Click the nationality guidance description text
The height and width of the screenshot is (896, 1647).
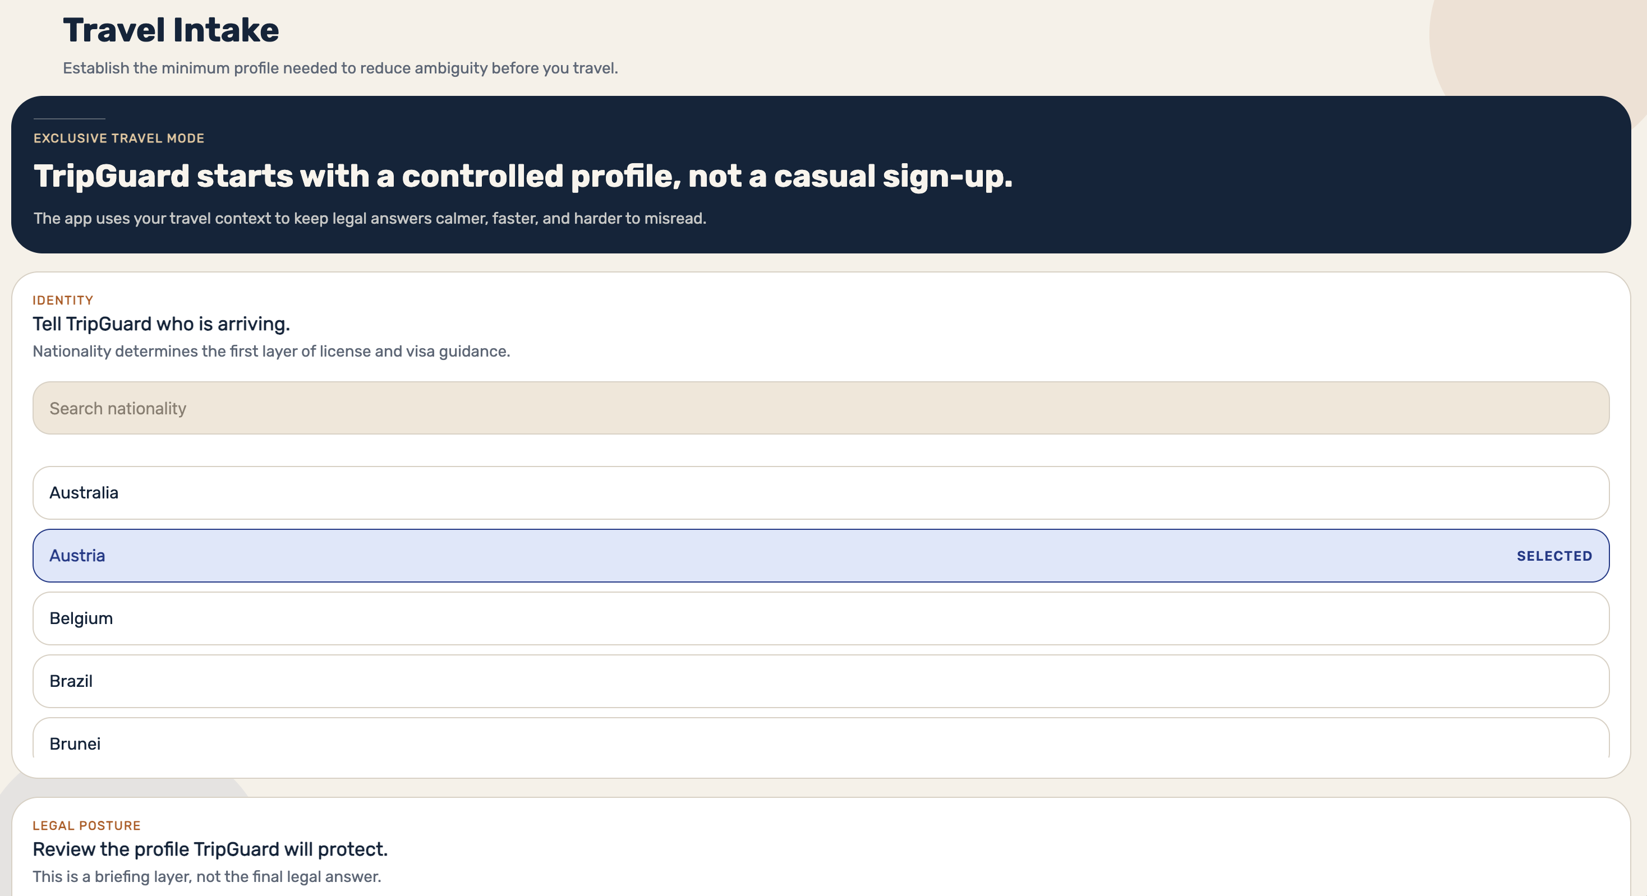click(x=271, y=352)
